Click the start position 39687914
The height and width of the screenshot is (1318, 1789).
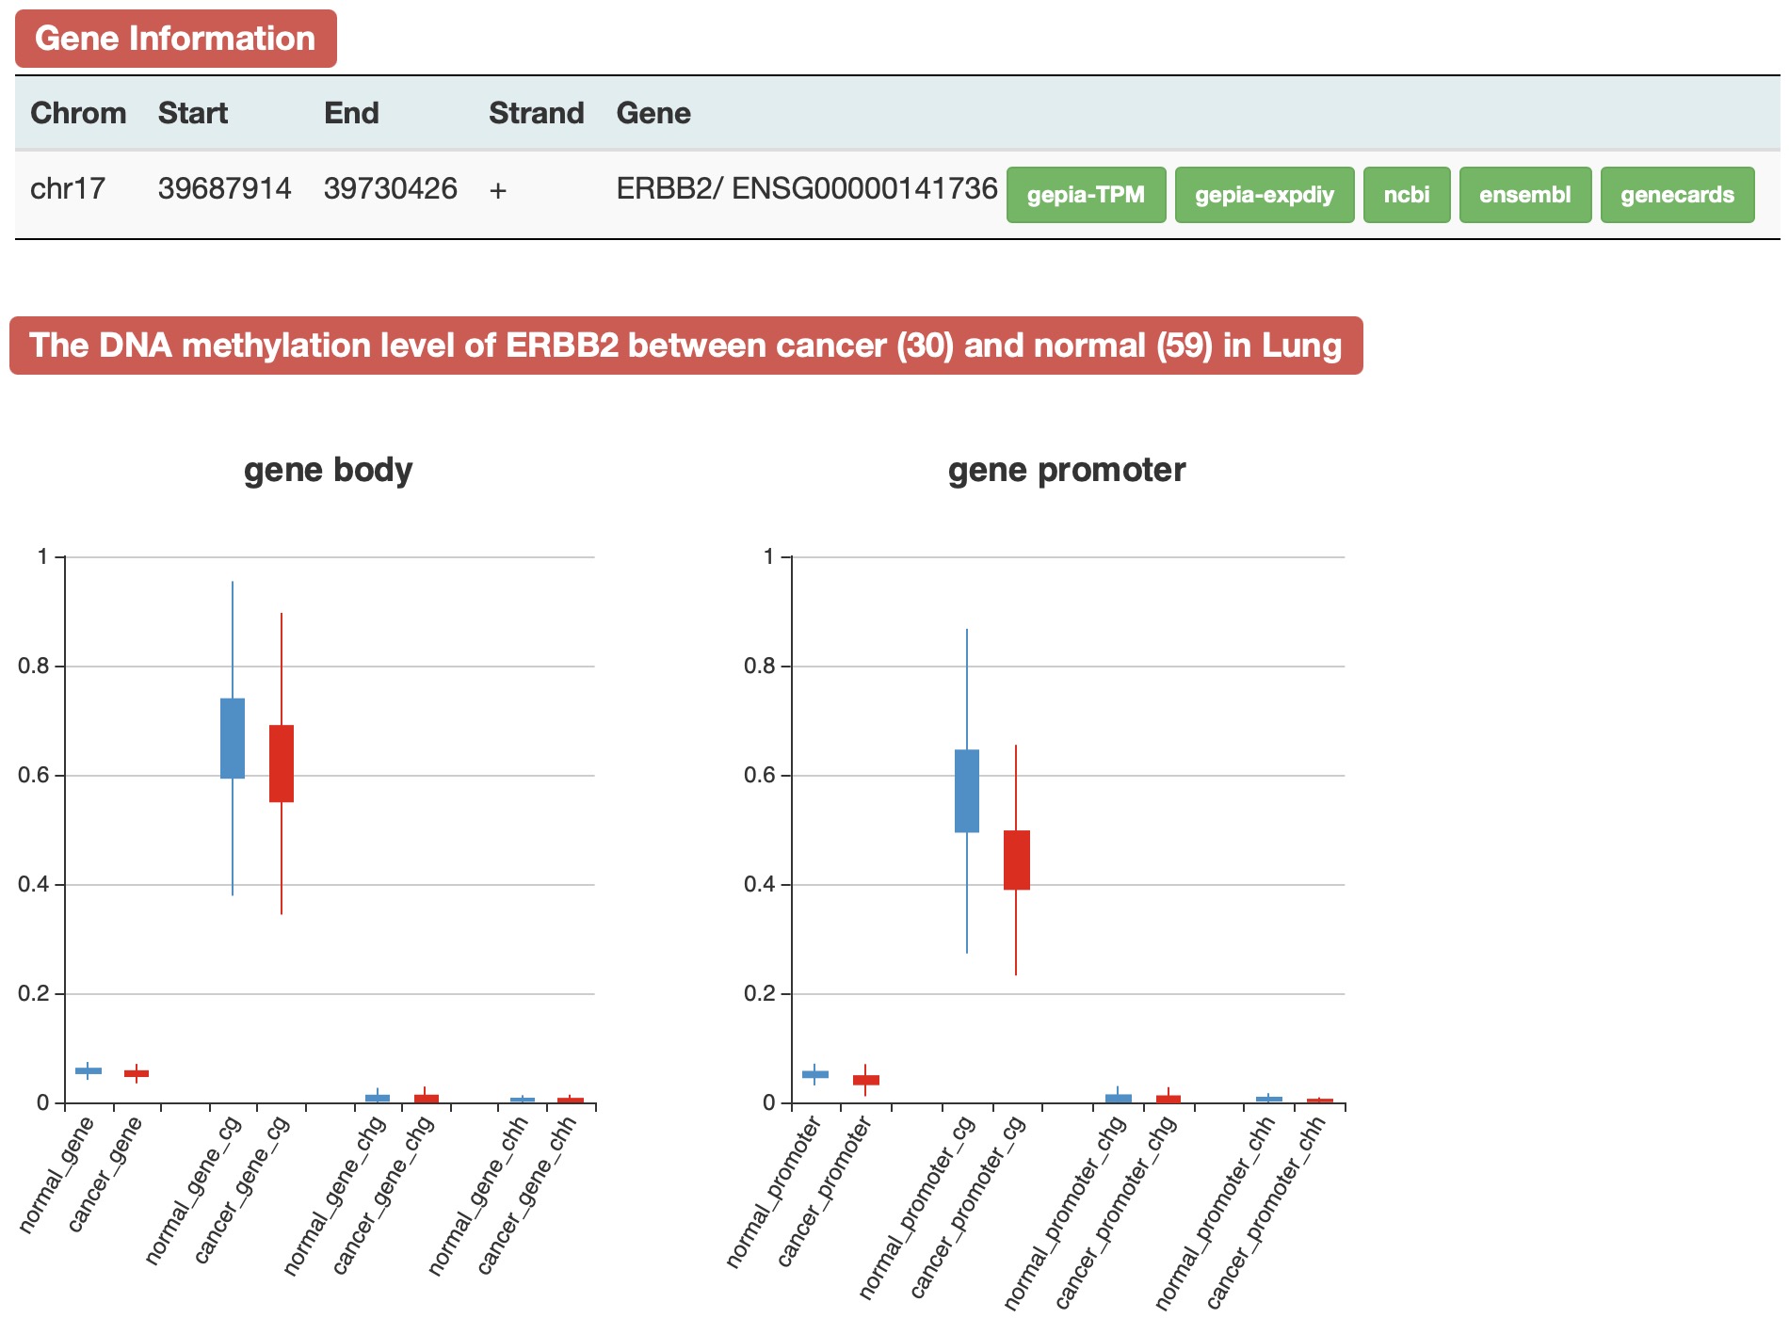click(x=224, y=188)
